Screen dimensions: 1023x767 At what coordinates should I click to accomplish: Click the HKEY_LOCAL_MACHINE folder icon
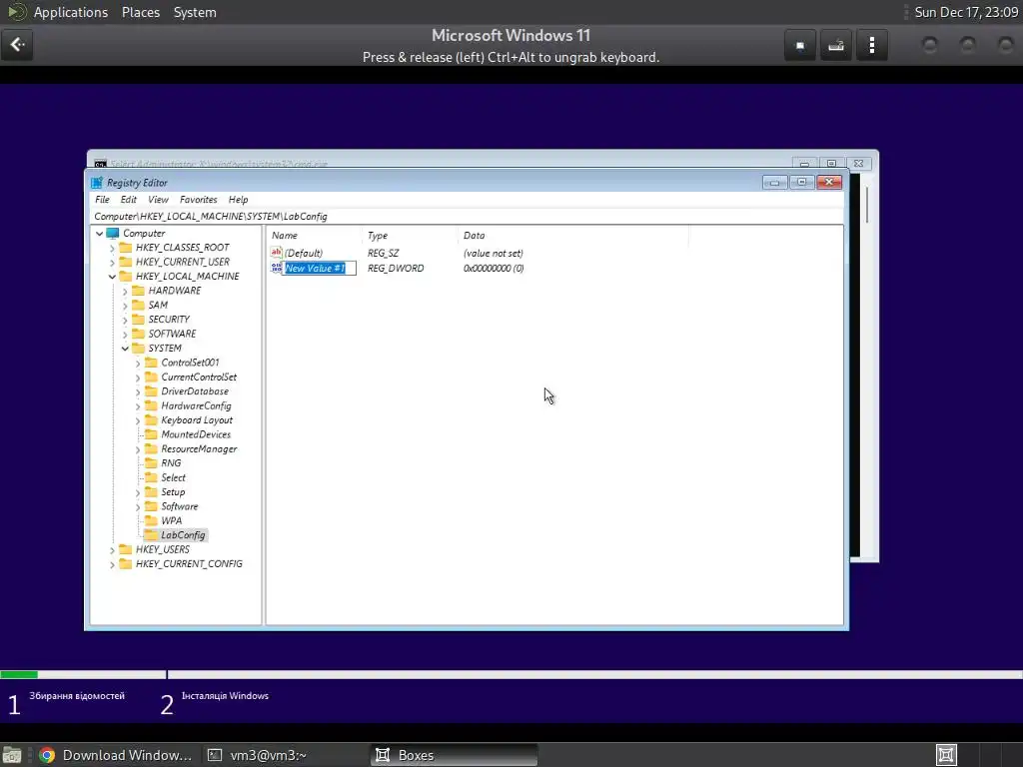pyautogui.click(x=125, y=276)
